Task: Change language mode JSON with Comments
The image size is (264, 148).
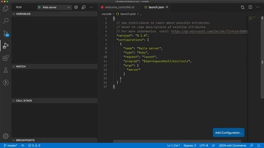Action: 232,146
